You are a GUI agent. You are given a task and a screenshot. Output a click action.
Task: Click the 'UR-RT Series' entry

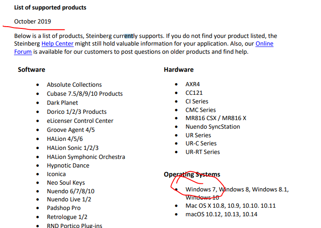point(203,152)
